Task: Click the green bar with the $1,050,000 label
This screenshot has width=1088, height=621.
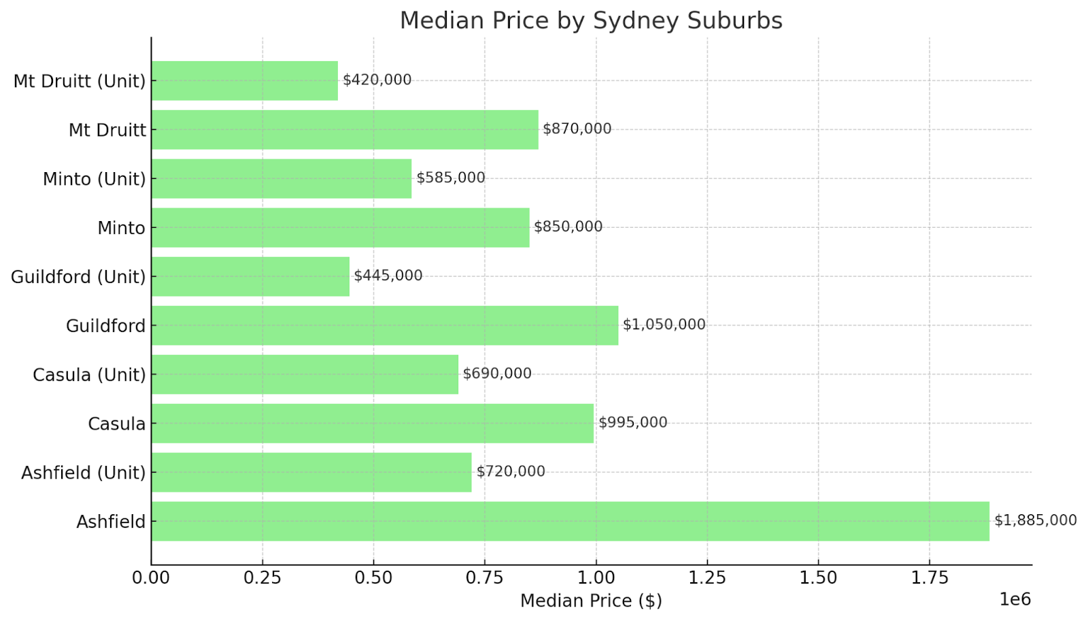Action: (x=385, y=326)
